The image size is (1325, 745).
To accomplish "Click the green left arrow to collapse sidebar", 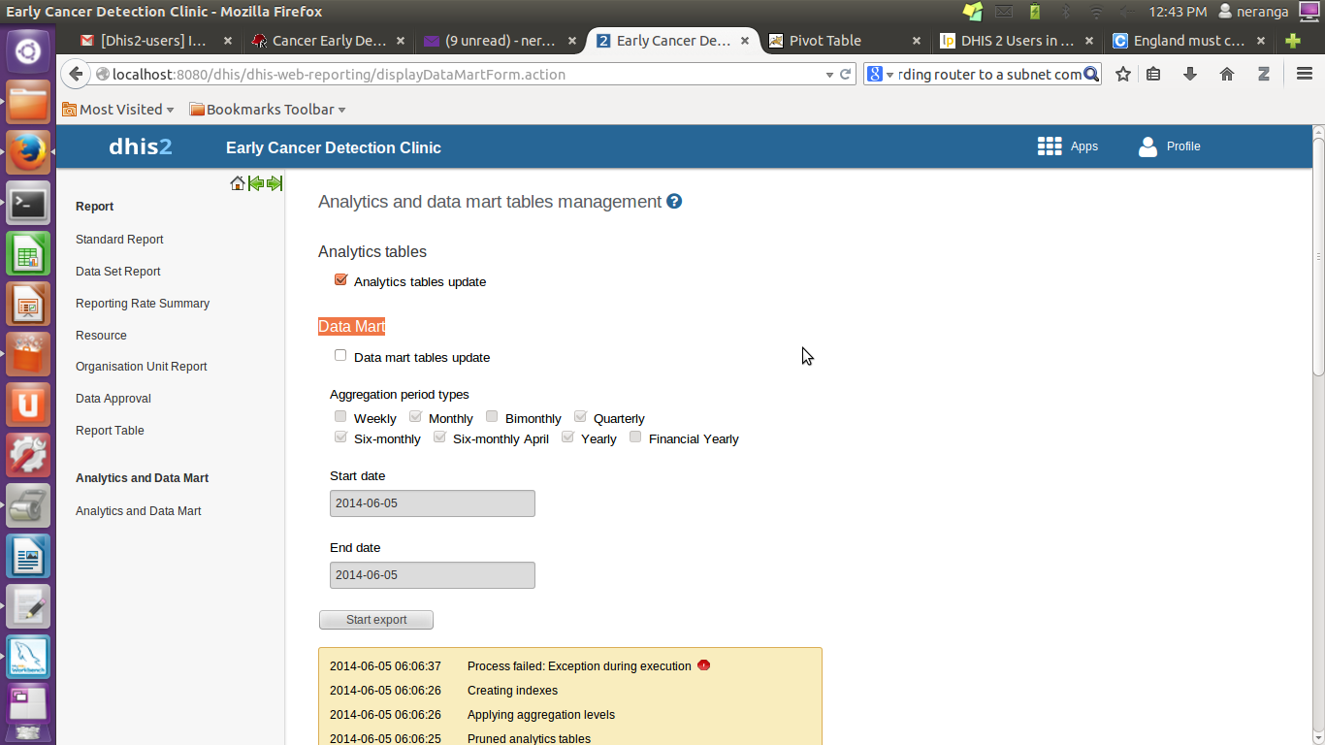I will coord(256,183).
